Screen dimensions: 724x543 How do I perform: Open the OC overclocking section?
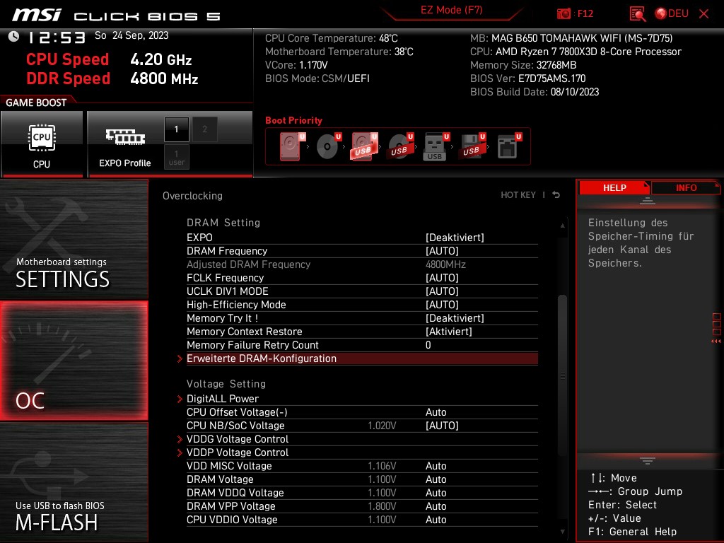pos(74,361)
